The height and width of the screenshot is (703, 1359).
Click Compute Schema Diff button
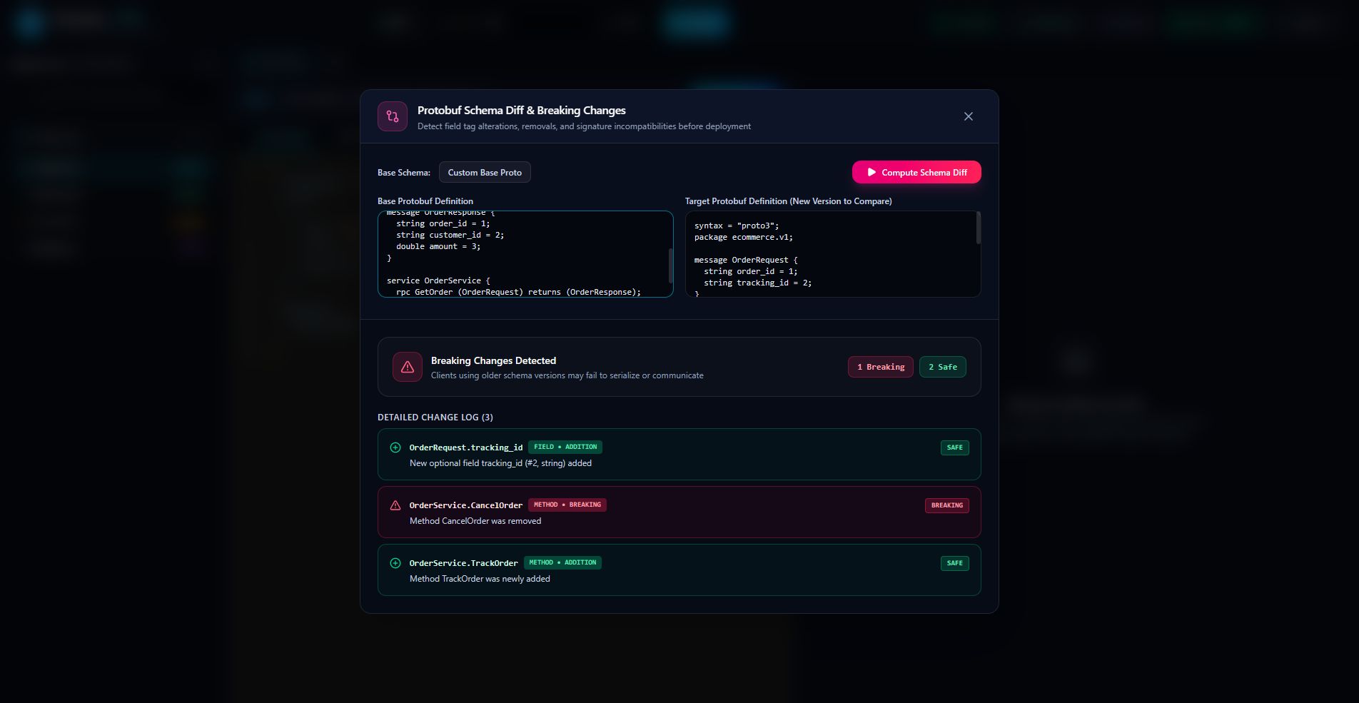coord(916,172)
